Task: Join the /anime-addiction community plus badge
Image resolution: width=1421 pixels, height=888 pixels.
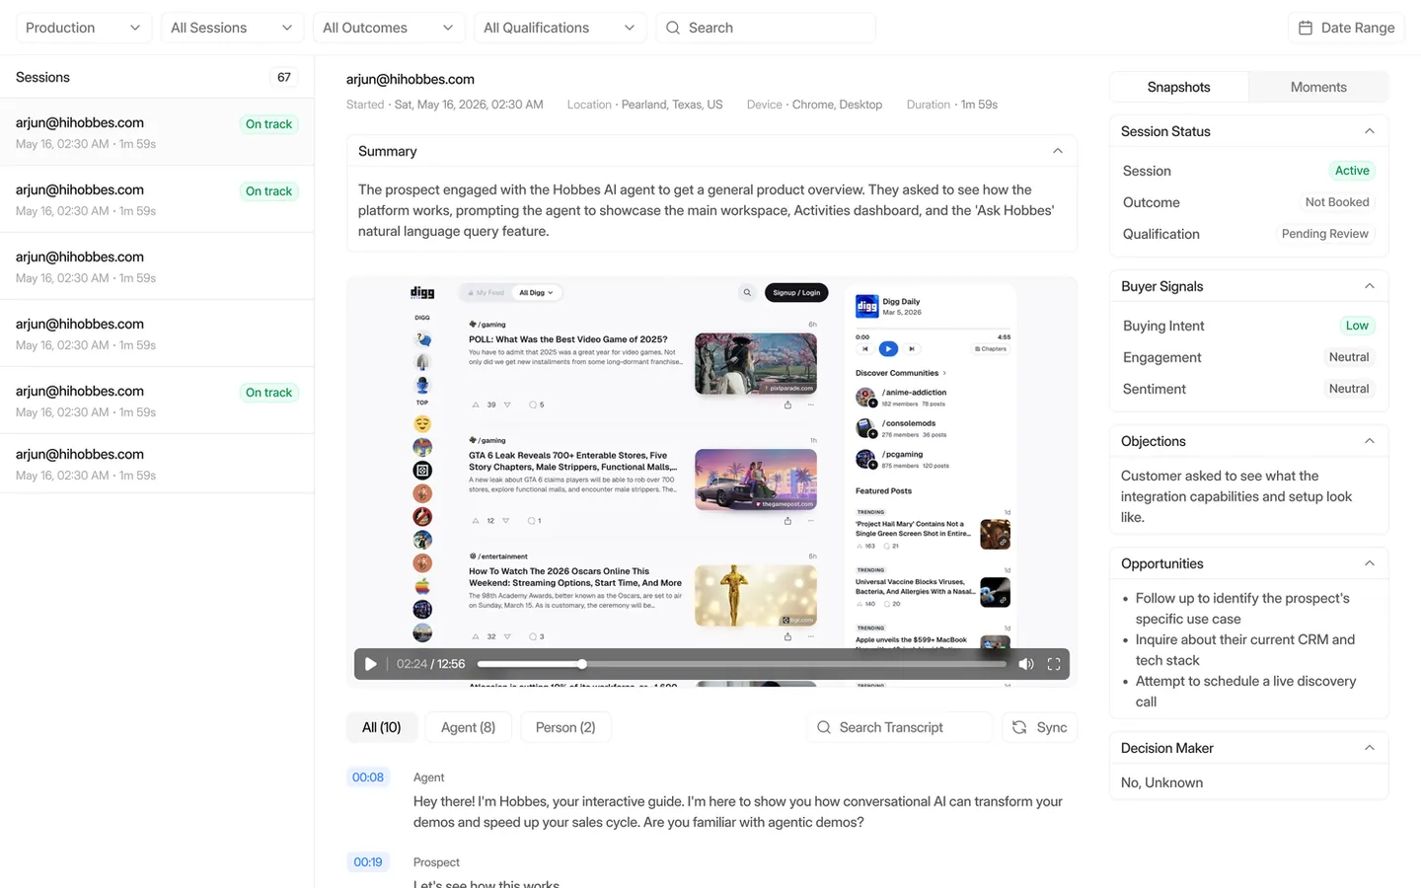Action: [873, 403]
